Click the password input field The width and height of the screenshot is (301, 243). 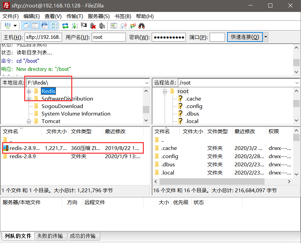click(x=169, y=37)
